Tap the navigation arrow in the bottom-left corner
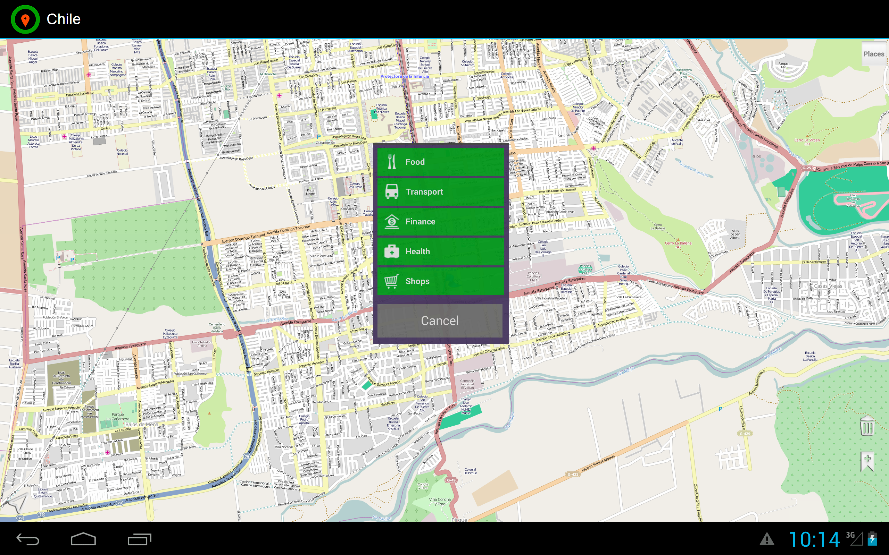The height and width of the screenshot is (555, 889). pyautogui.click(x=18, y=504)
